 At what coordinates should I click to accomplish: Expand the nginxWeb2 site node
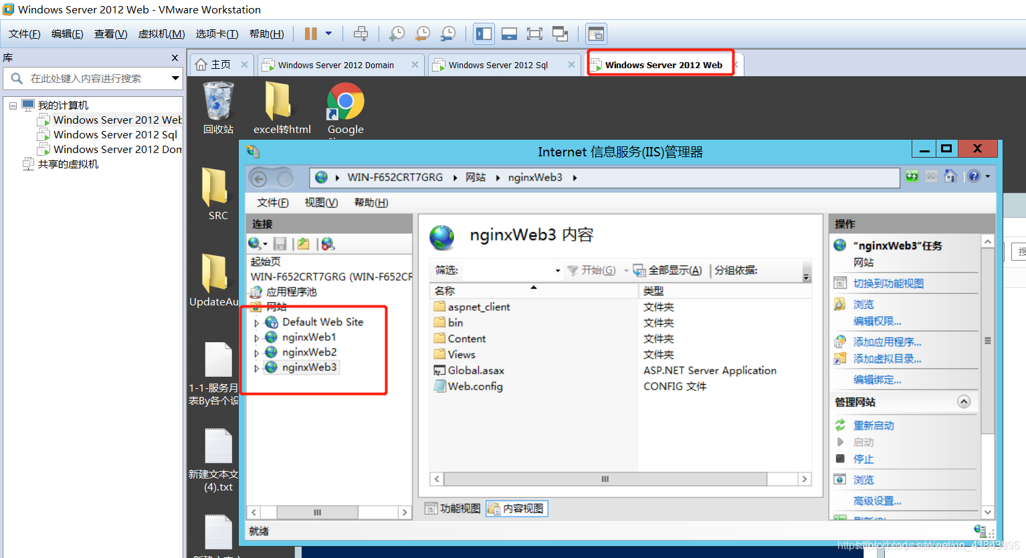click(x=256, y=353)
